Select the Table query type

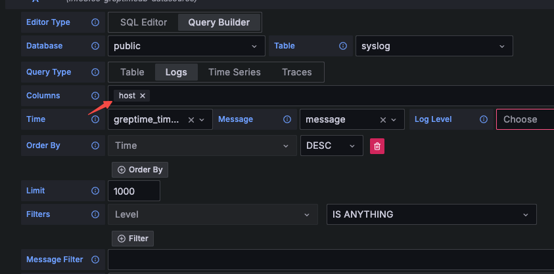[x=132, y=72]
